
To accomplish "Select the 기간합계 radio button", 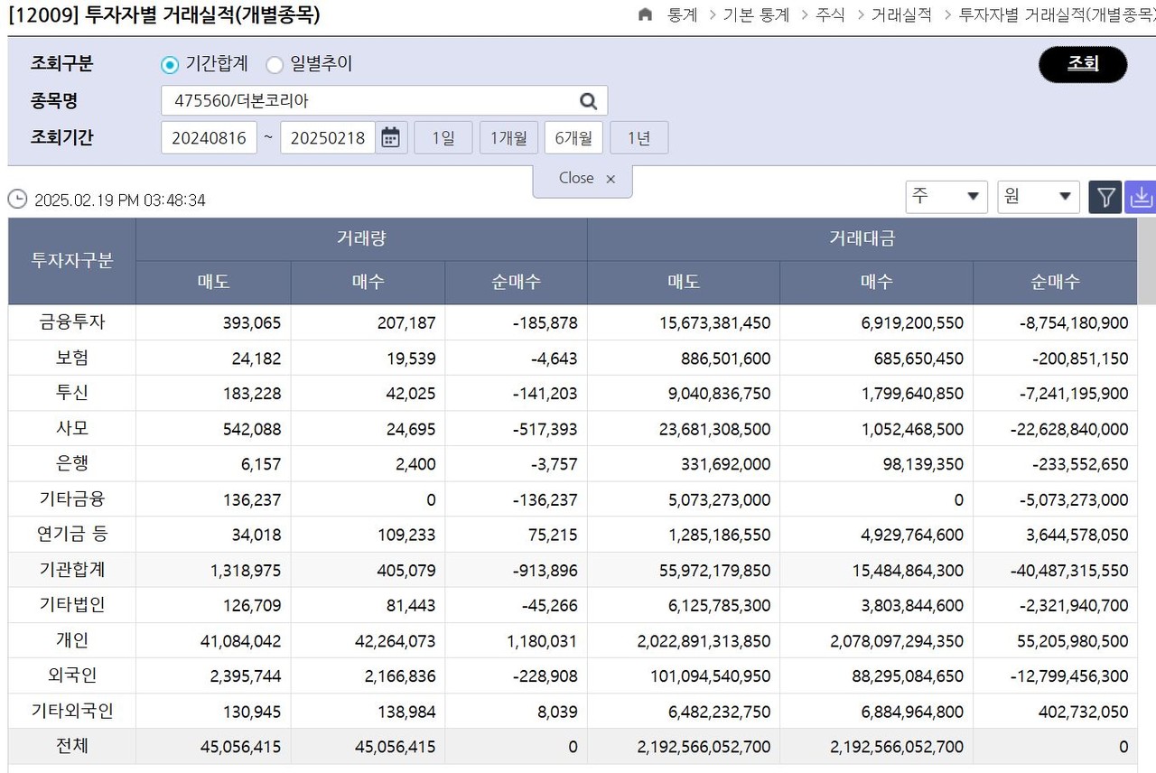I will (170, 65).
